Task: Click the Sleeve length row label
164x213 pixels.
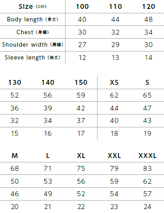Action: click(x=32, y=57)
